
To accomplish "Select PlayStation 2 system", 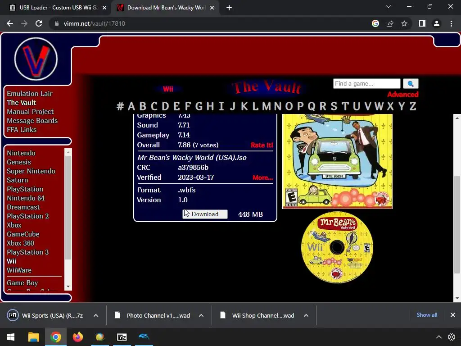I will coord(27,216).
